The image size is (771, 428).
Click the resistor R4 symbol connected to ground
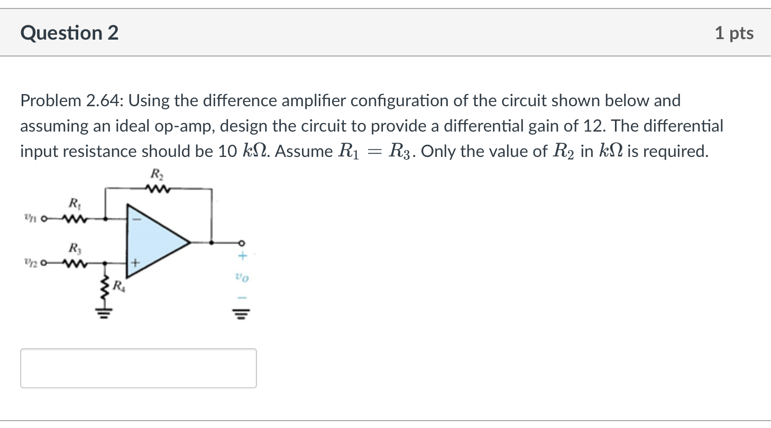[105, 287]
